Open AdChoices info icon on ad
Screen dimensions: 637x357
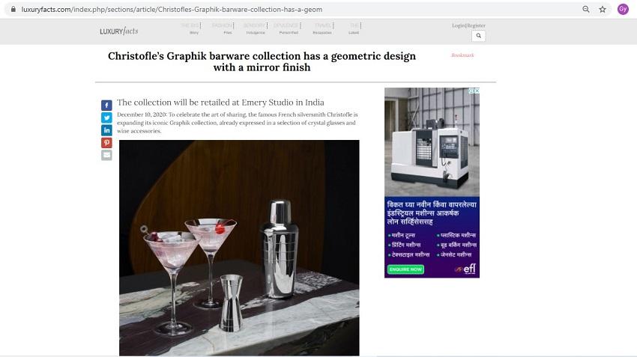471,91
